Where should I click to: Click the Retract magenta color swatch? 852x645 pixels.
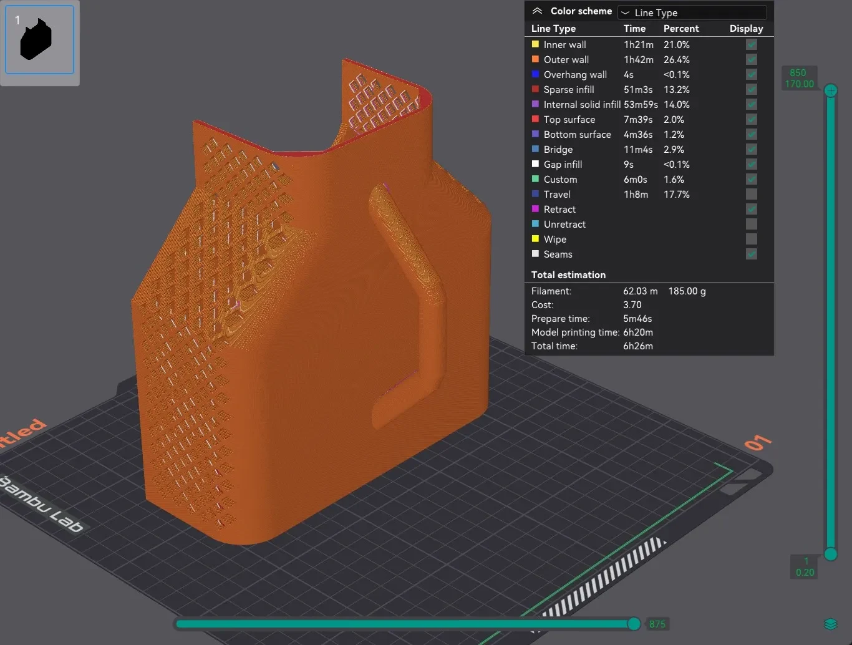tap(535, 209)
